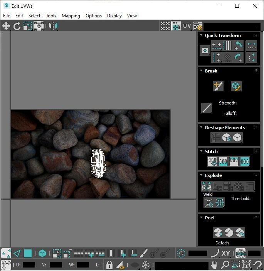
Task: Click the Reset Peel icon
Action: pos(240,232)
